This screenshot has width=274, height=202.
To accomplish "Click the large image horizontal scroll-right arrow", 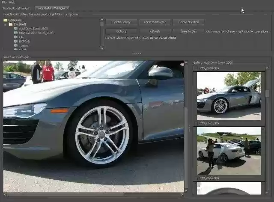I will [182, 194].
